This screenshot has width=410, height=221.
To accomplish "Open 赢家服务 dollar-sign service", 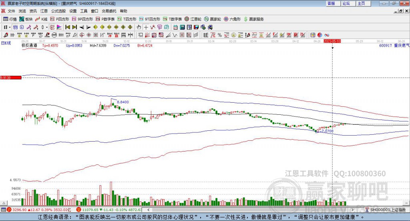I will tap(253, 19).
